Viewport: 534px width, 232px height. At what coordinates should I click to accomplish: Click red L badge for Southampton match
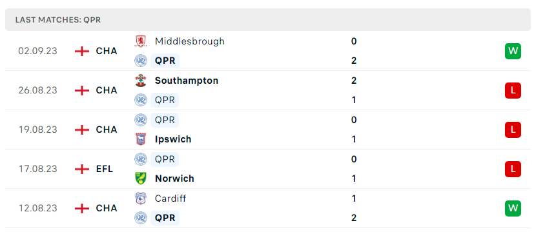513,90
